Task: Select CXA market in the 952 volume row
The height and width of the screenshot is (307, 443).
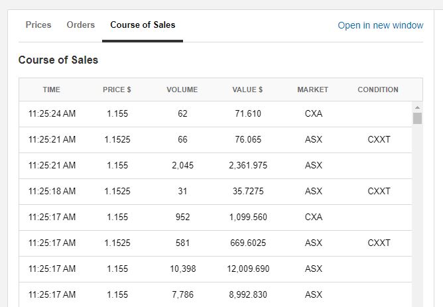Action: tap(314, 217)
